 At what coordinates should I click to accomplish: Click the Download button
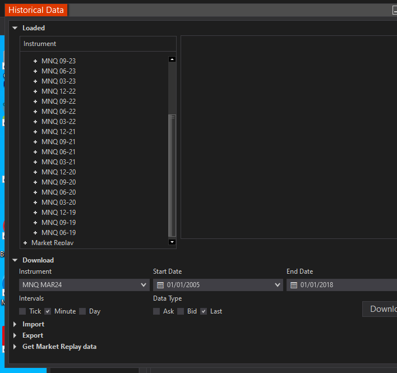click(x=380, y=309)
